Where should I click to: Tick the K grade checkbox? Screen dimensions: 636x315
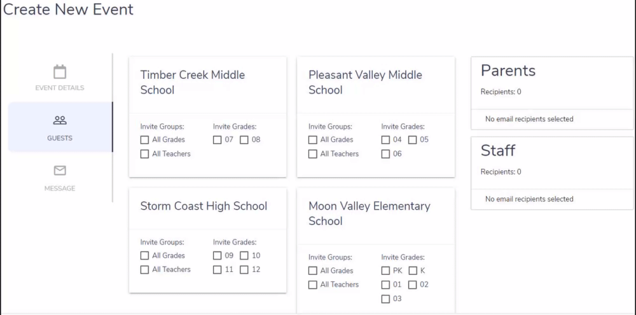tap(412, 271)
